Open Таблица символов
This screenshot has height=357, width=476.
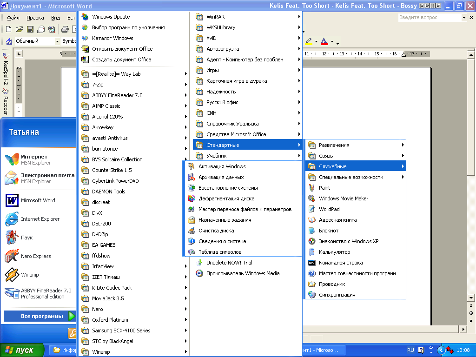pyautogui.click(x=244, y=252)
